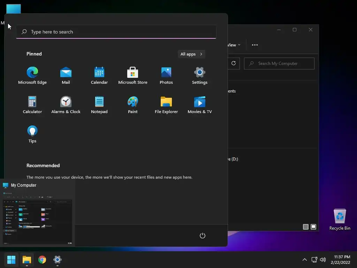Open the Calendar app

pyautogui.click(x=99, y=75)
